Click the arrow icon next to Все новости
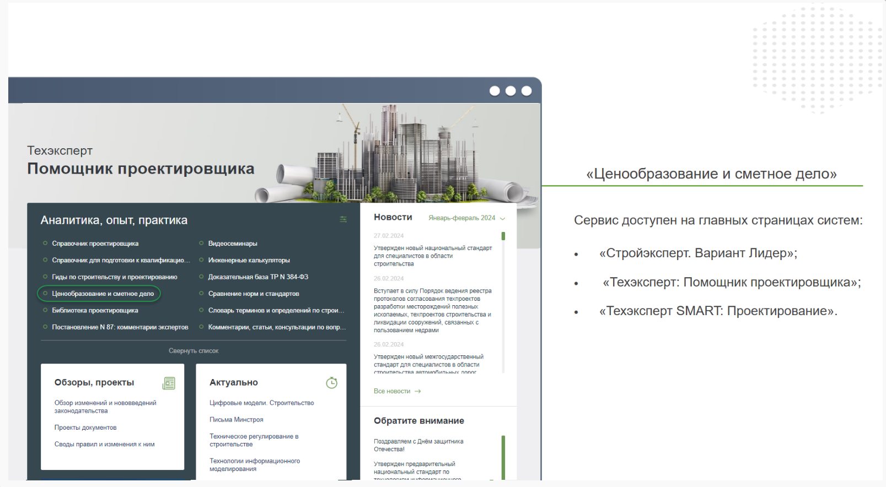The image size is (886, 487). coord(418,391)
